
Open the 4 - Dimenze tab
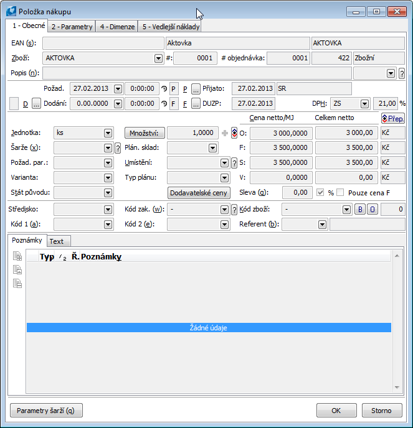pyautogui.click(x=117, y=27)
